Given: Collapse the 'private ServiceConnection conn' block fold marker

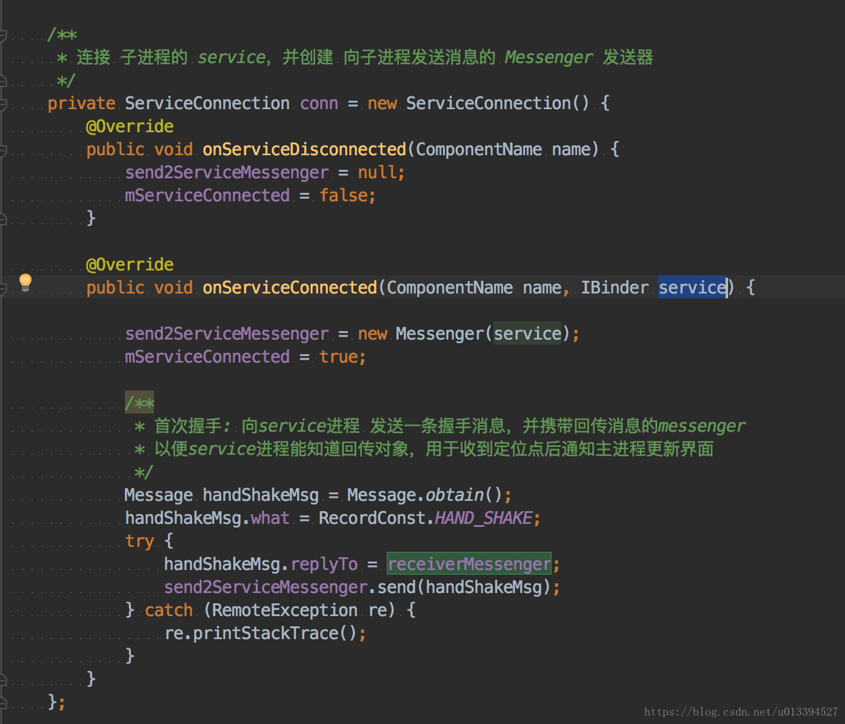Looking at the screenshot, I should click(x=3, y=104).
